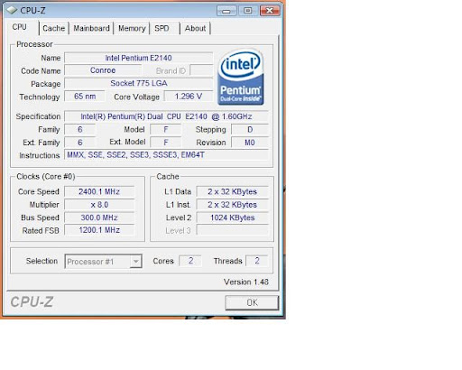The width and height of the screenshot is (462, 370).
Task: Select the 'Intel Pentium E2140' name field
Action: point(139,58)
